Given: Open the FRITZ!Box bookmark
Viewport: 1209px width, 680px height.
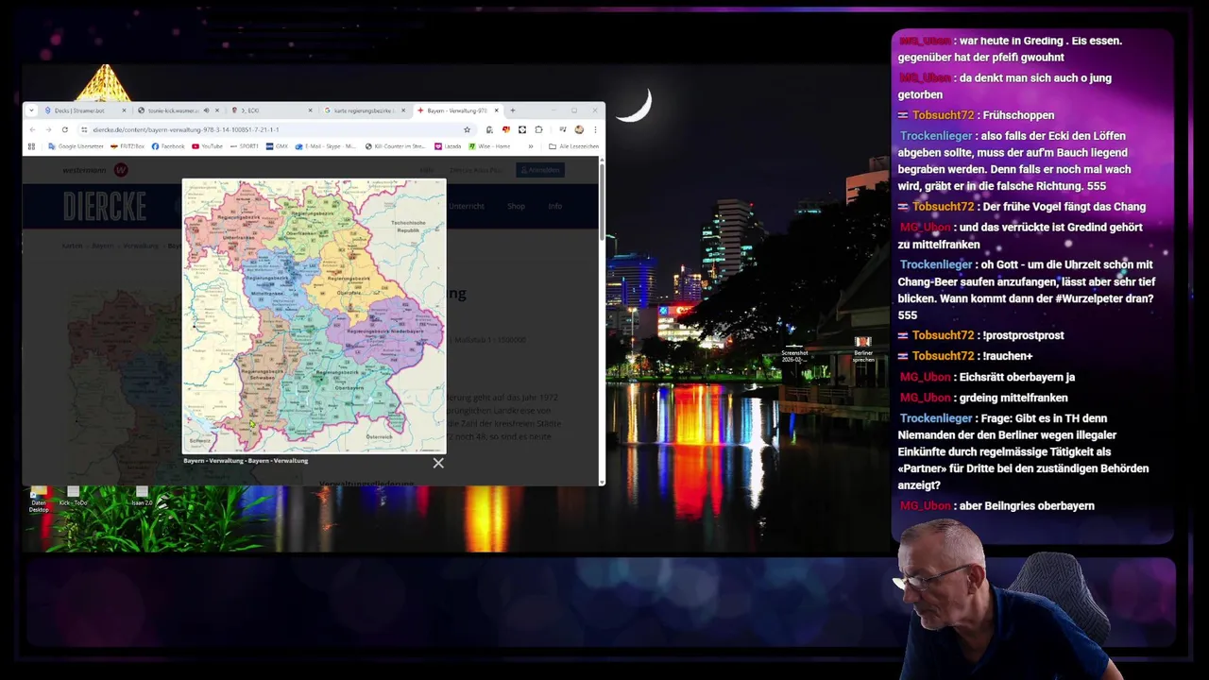Looking at the screenshot, I should tap(128, 146).
